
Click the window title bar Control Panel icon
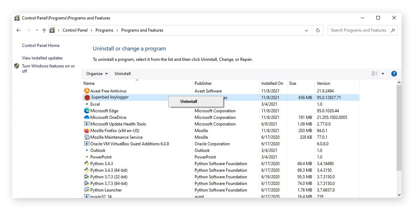[17, 18]
